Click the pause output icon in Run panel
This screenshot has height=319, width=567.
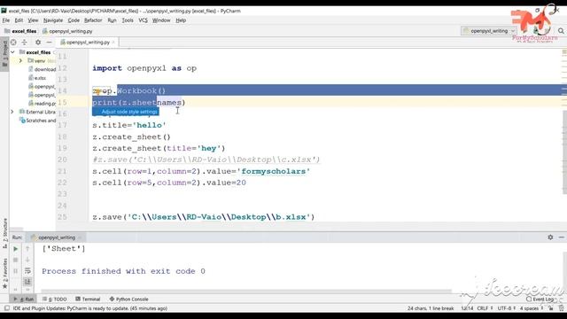(16, 271)
